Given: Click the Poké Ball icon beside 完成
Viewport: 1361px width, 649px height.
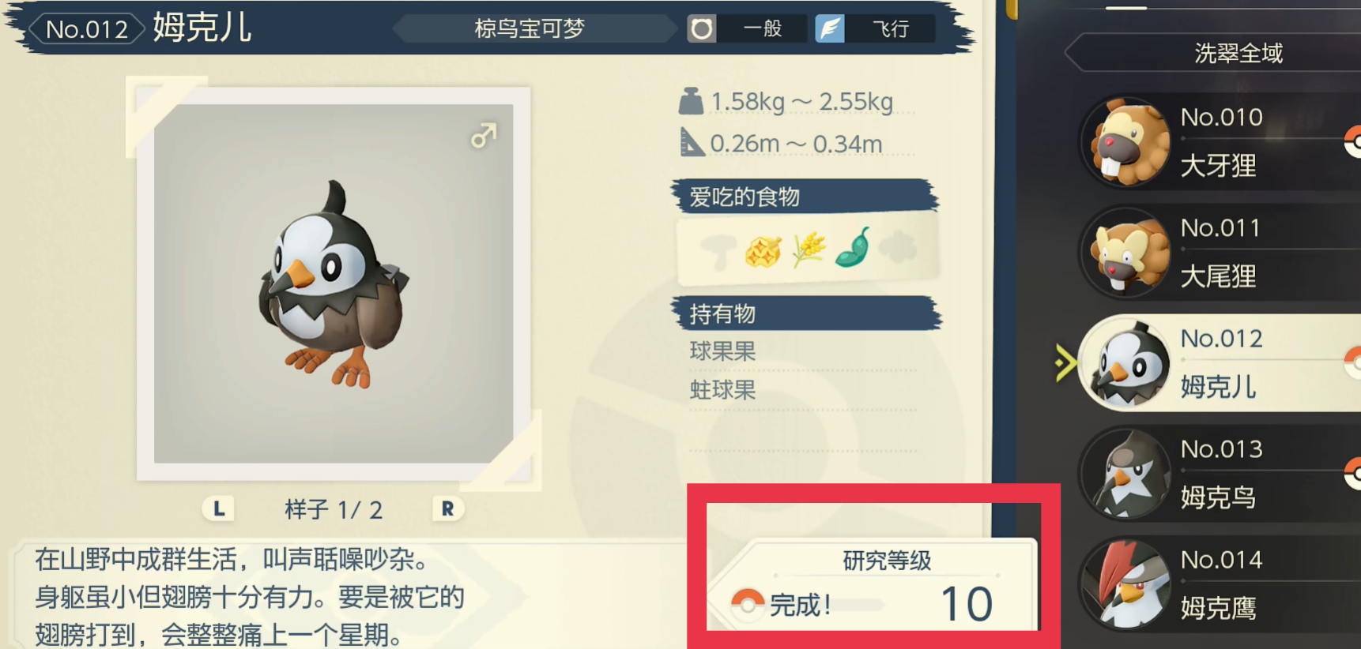Looking at the screenshot, I should pos(748,605).
